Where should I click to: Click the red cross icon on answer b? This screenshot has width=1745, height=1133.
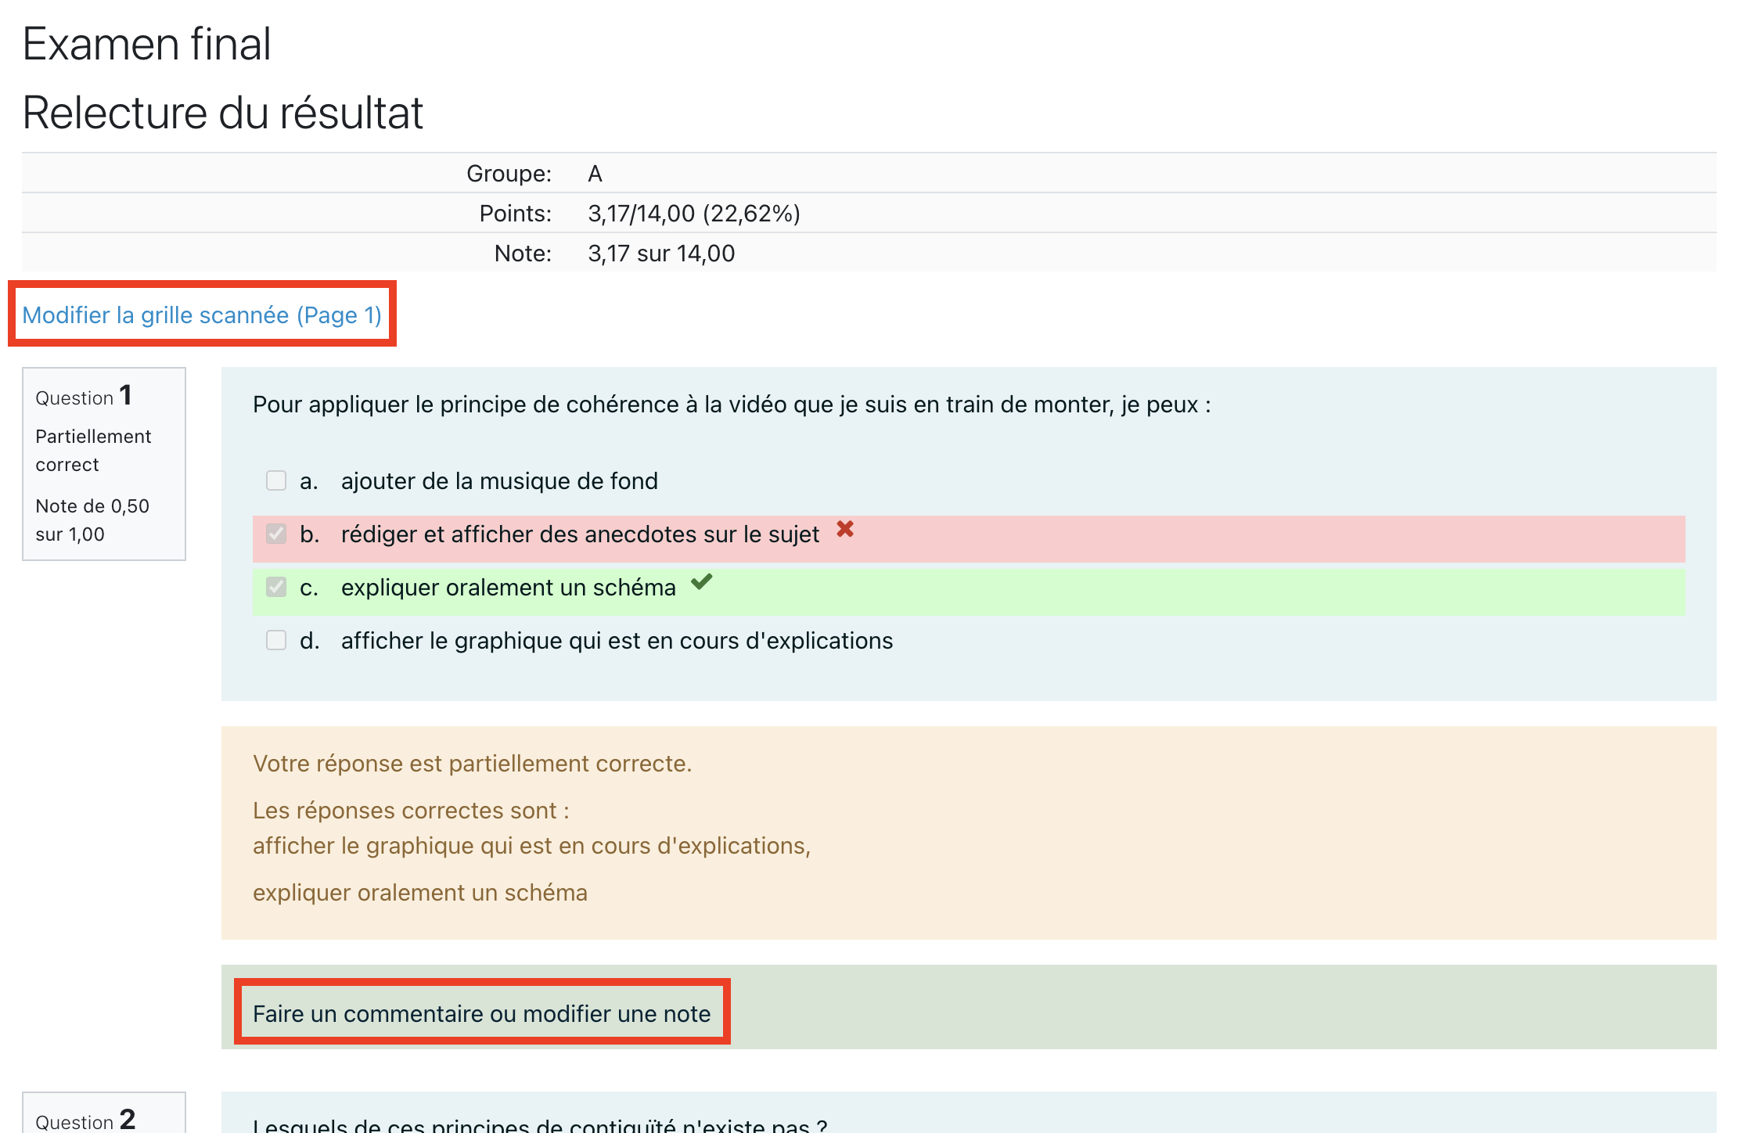[845, 530]
